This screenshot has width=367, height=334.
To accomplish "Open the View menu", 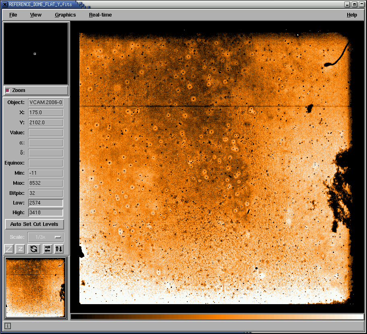I will point(35,15).
